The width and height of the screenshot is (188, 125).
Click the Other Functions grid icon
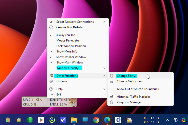[x=51, y=76]
